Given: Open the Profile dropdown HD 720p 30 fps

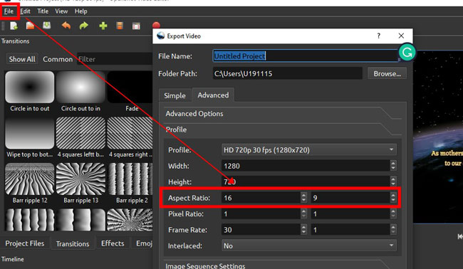Looking at the screenshot, I should (x=309, y=150).
